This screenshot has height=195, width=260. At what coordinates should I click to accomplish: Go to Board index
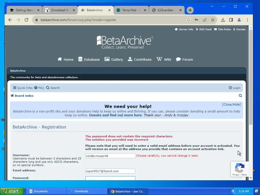[x=22, y=96]
